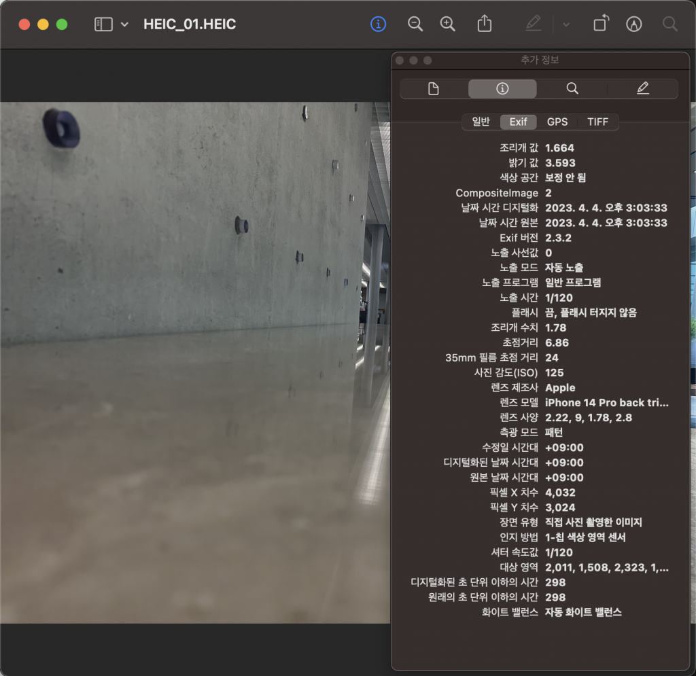Click the Exif 버전 2.3.2 value
The image size is (696, 676).
click(558, 238)
